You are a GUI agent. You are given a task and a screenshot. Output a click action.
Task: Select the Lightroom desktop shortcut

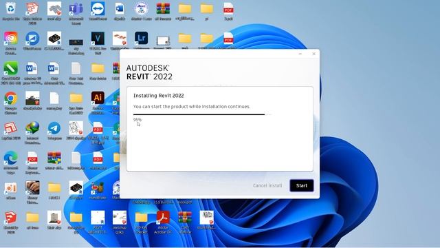(x=141, y=41)
